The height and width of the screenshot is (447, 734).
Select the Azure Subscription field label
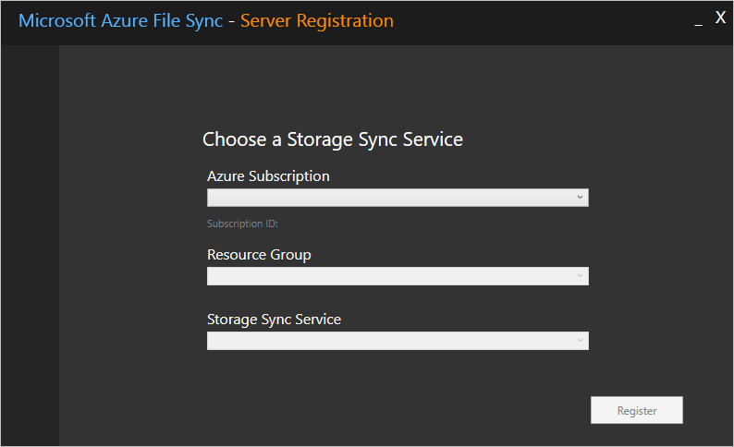pyautogui.click(x=268, y=175)
